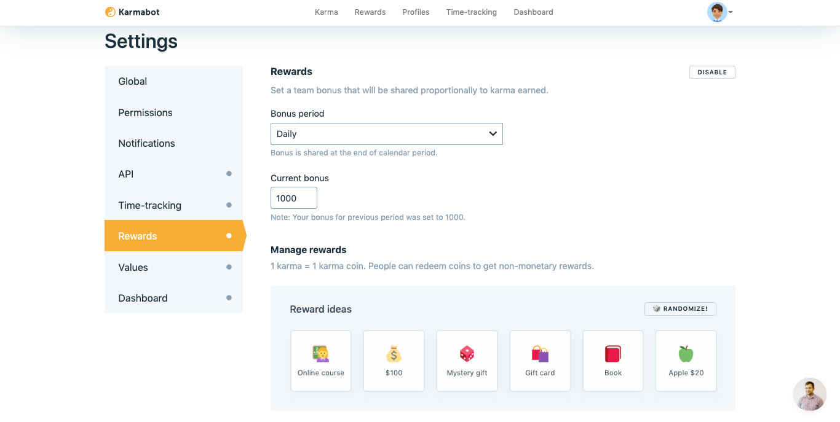Click the Reward ideas heading

pos(321,309)
